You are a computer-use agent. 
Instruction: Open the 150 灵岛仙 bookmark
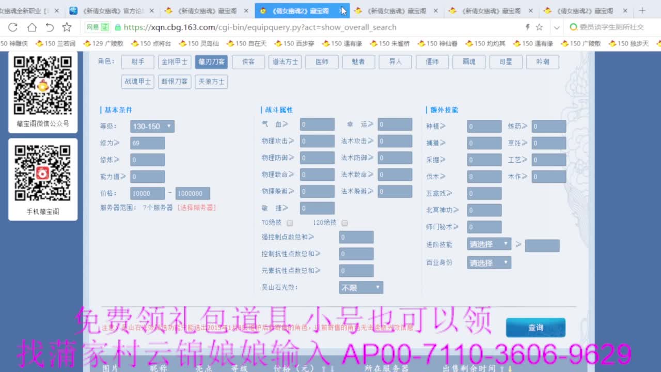tap(199, 43)
